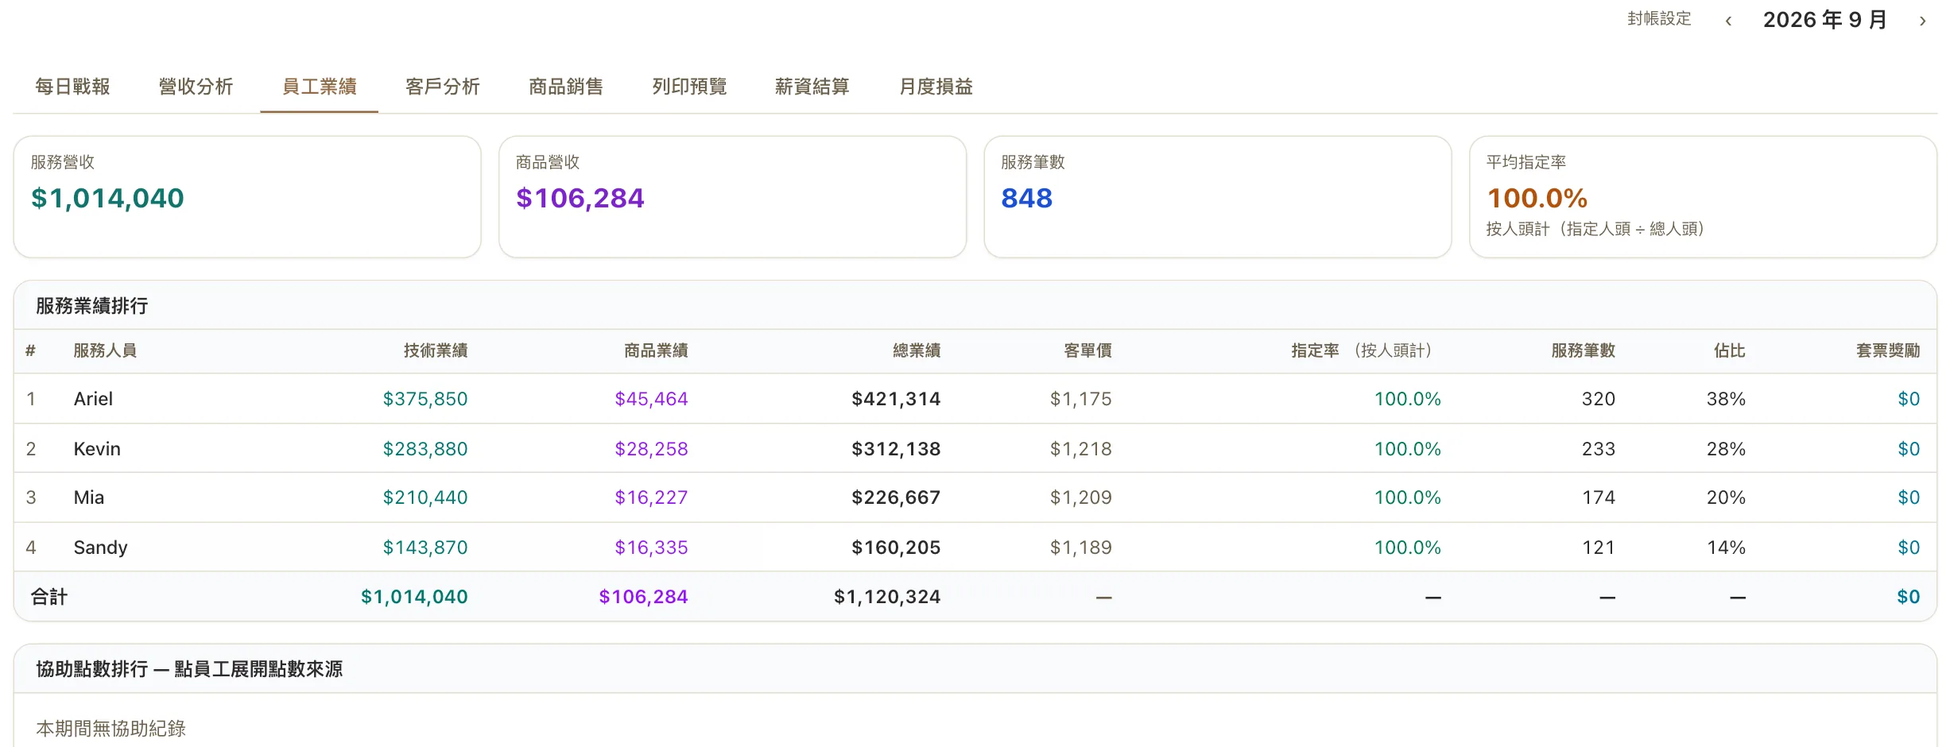
Task: Click 指定率 (按人頭計) column header
Action: click(1365, 350)
